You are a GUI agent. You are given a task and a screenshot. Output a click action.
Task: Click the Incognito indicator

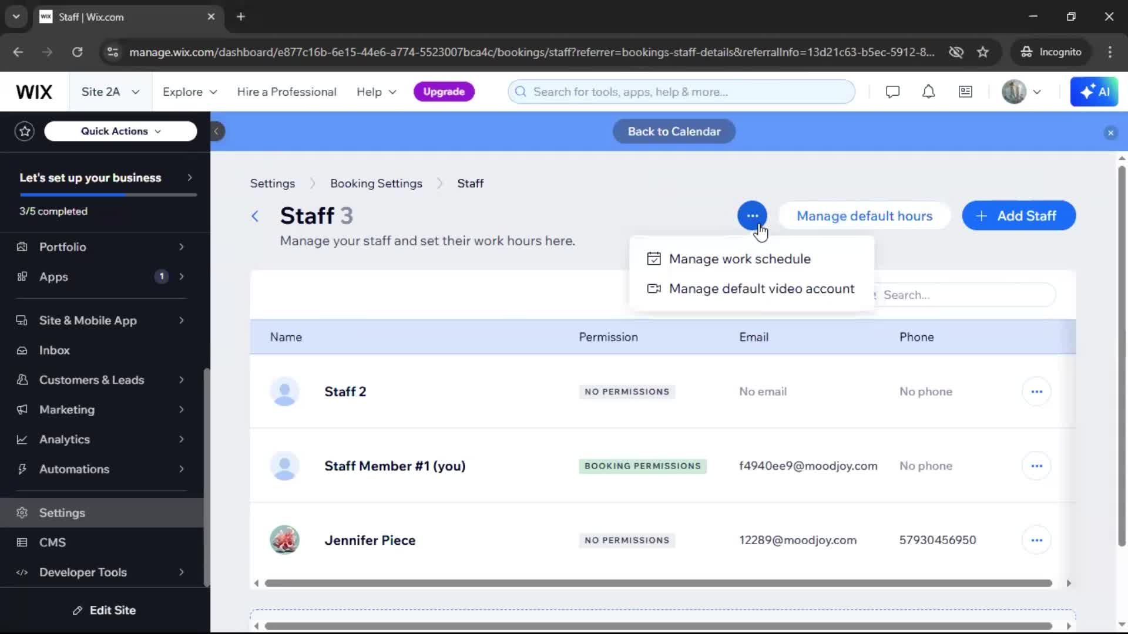pos(1051,52)
